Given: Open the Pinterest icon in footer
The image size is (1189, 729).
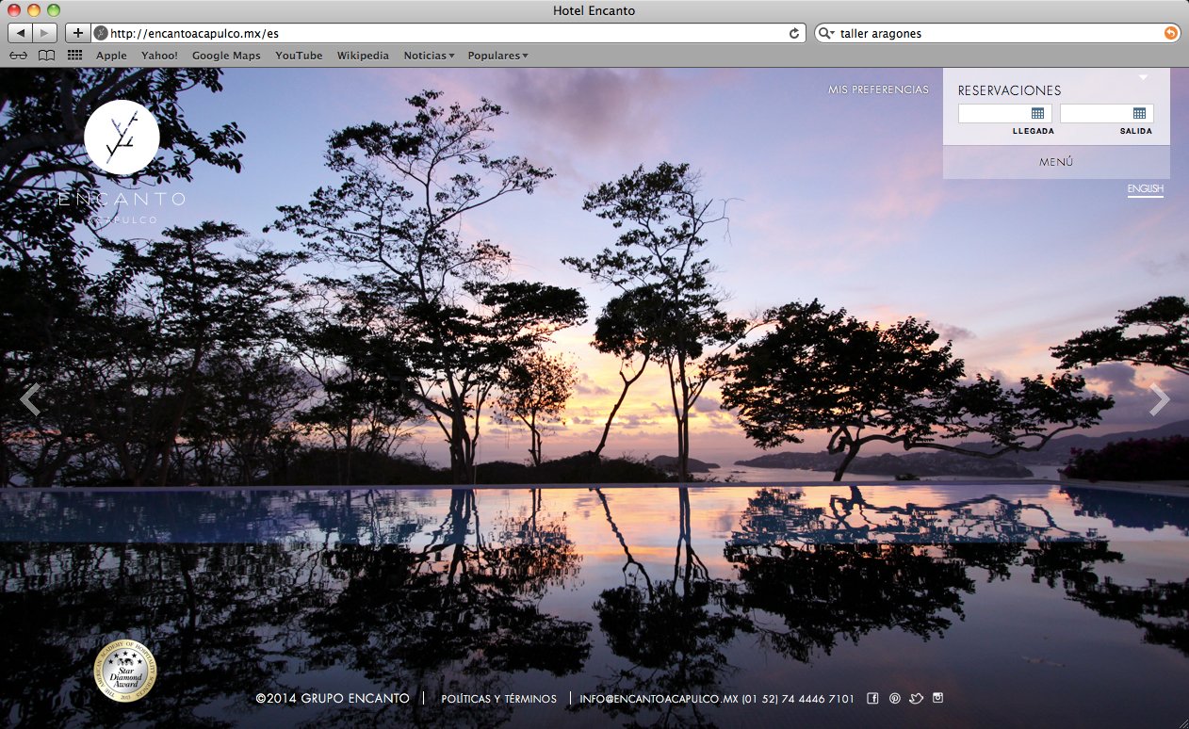Looking at the screenshot, I should pos(894,698).
